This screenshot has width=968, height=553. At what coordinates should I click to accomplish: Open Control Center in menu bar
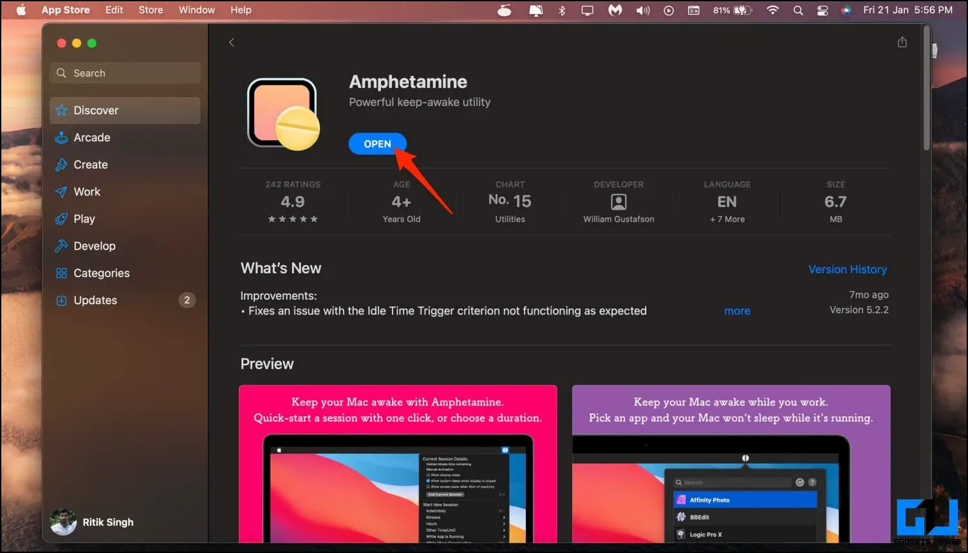tap(823, 10)
